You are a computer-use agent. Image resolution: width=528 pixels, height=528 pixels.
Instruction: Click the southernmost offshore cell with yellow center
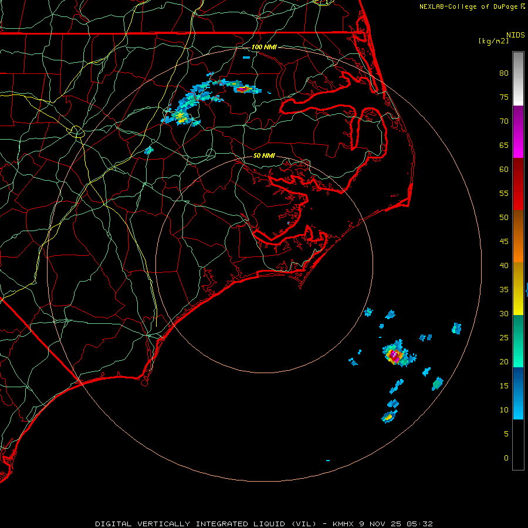pos(389,417)
